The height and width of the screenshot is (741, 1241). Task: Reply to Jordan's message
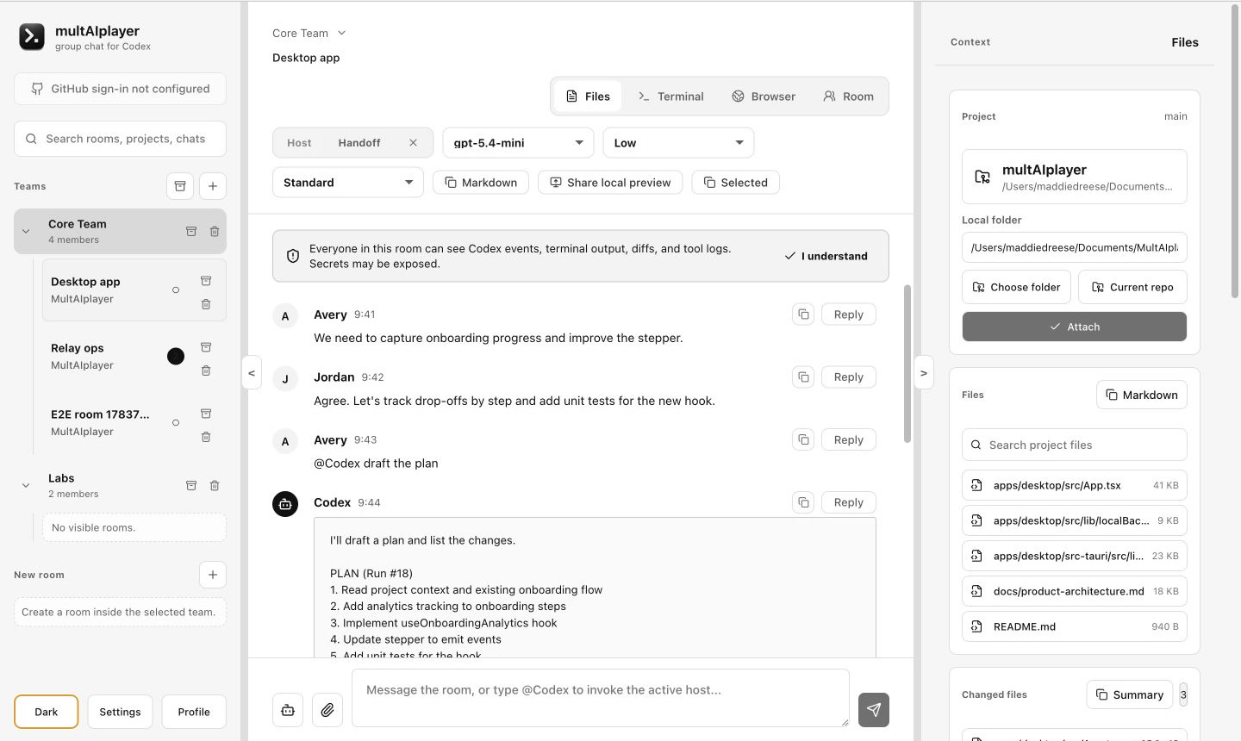point(848,377)
